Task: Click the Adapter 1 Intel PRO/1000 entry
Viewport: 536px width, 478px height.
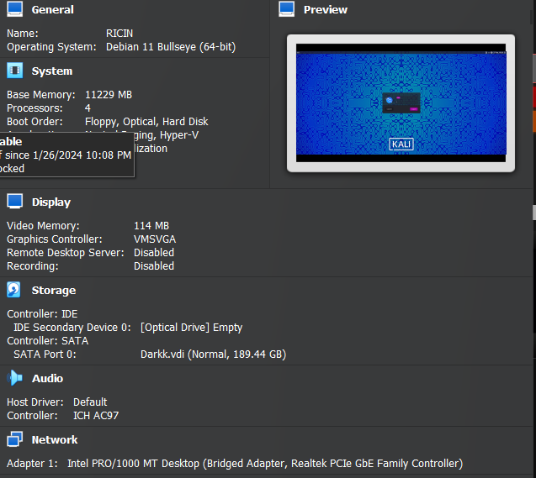Action: pos(265,464)
